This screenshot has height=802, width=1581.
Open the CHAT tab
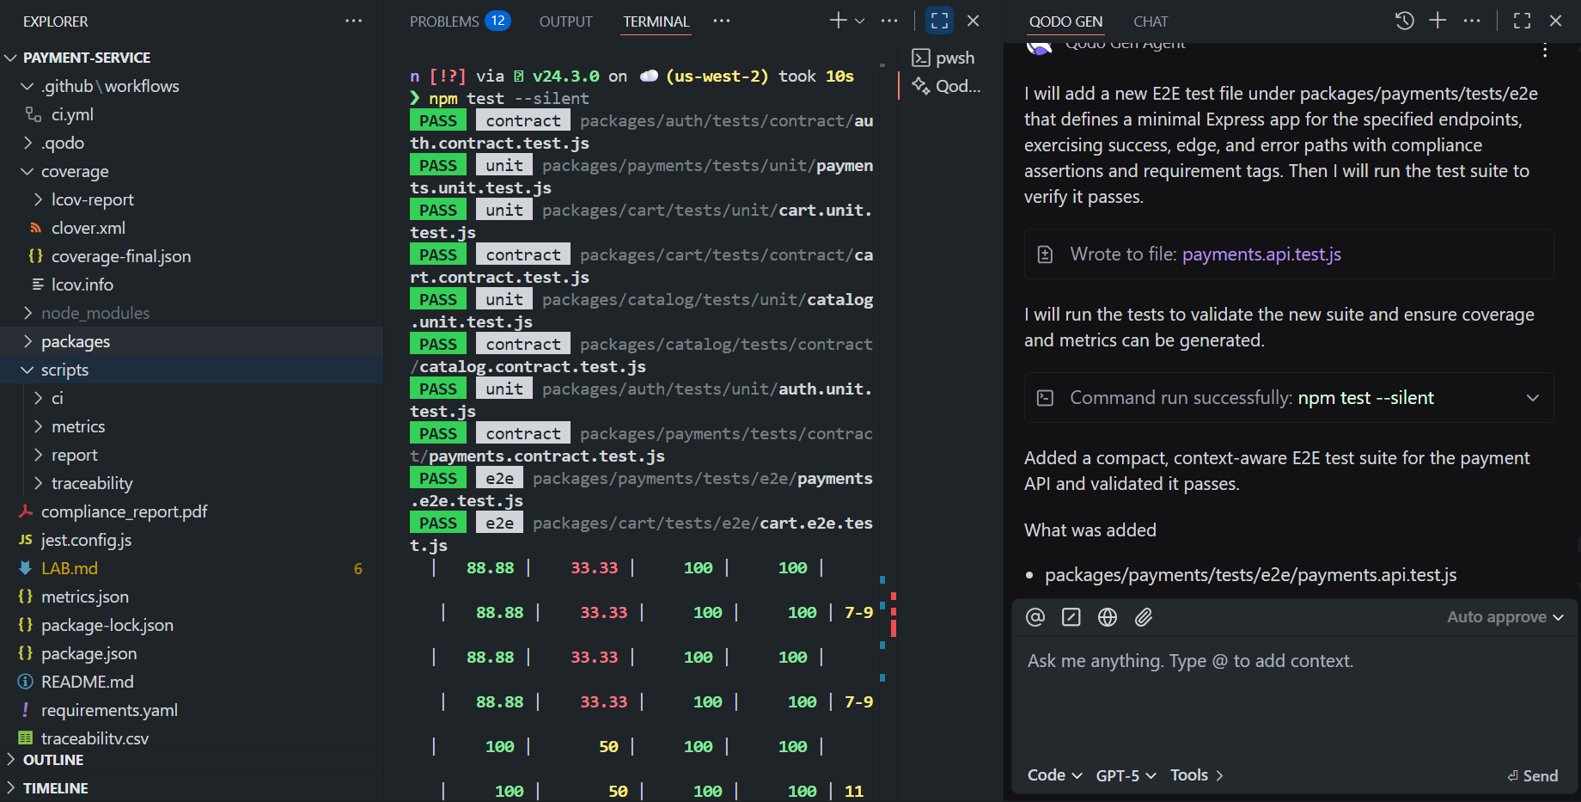click(1151, 21)
